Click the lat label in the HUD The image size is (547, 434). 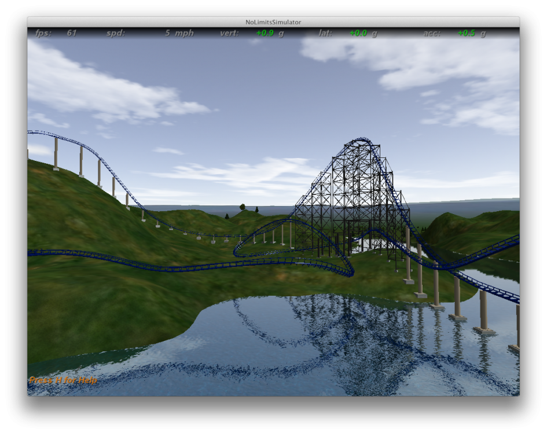point(325,33)
